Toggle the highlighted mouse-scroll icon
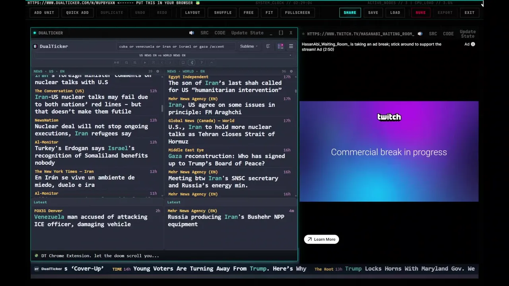 click(192, 62)
